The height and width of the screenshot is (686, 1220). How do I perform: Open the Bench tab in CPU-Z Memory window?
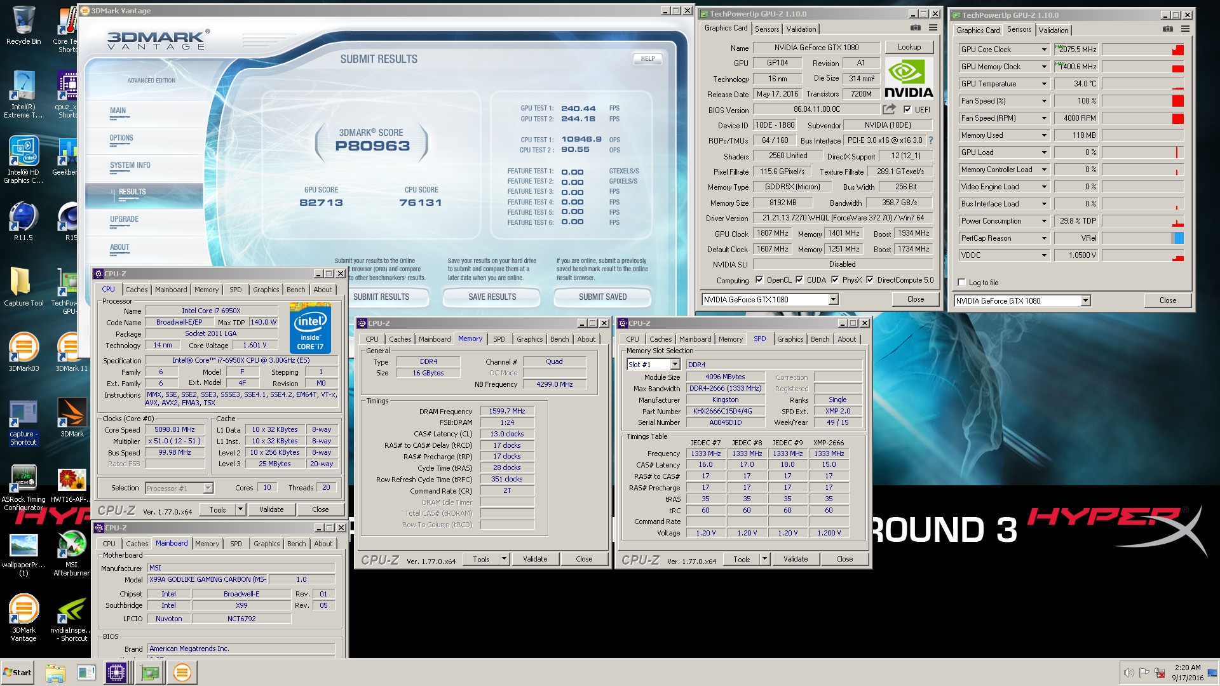559,339
